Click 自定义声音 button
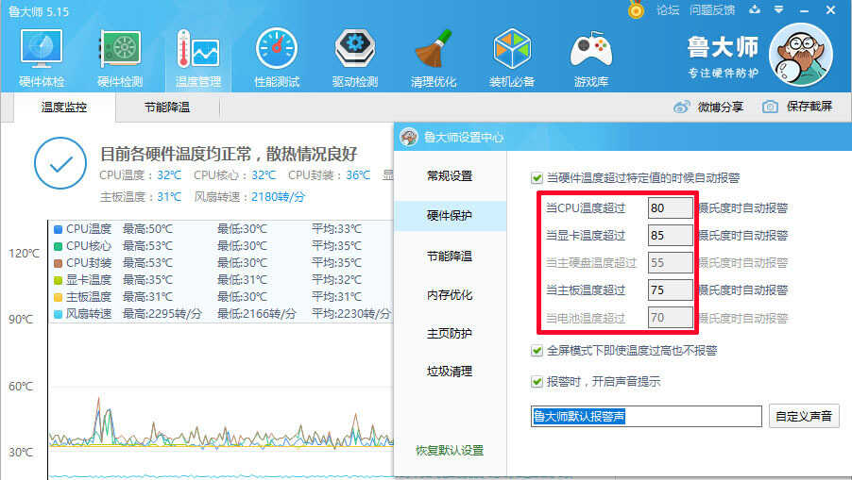This screenshot has height=480, width=852. click(804, 416)
